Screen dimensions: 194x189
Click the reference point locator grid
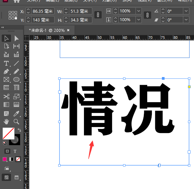point(13,15)
